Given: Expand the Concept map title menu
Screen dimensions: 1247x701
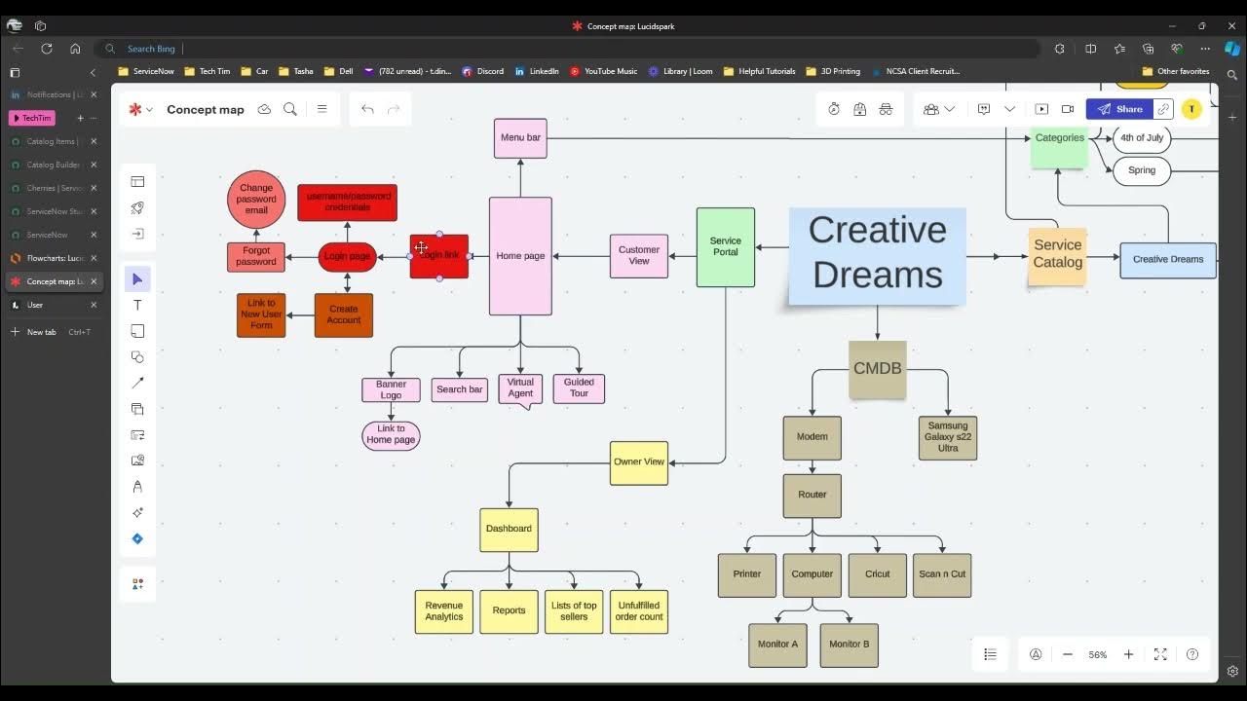Looking at the screenshot, I should click(x=151, y=109).
